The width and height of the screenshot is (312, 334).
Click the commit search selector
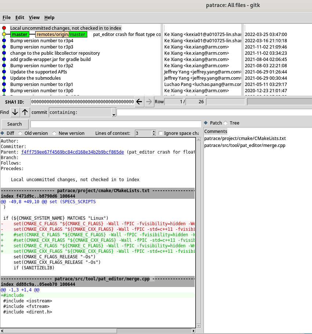[x=39, y=112]
